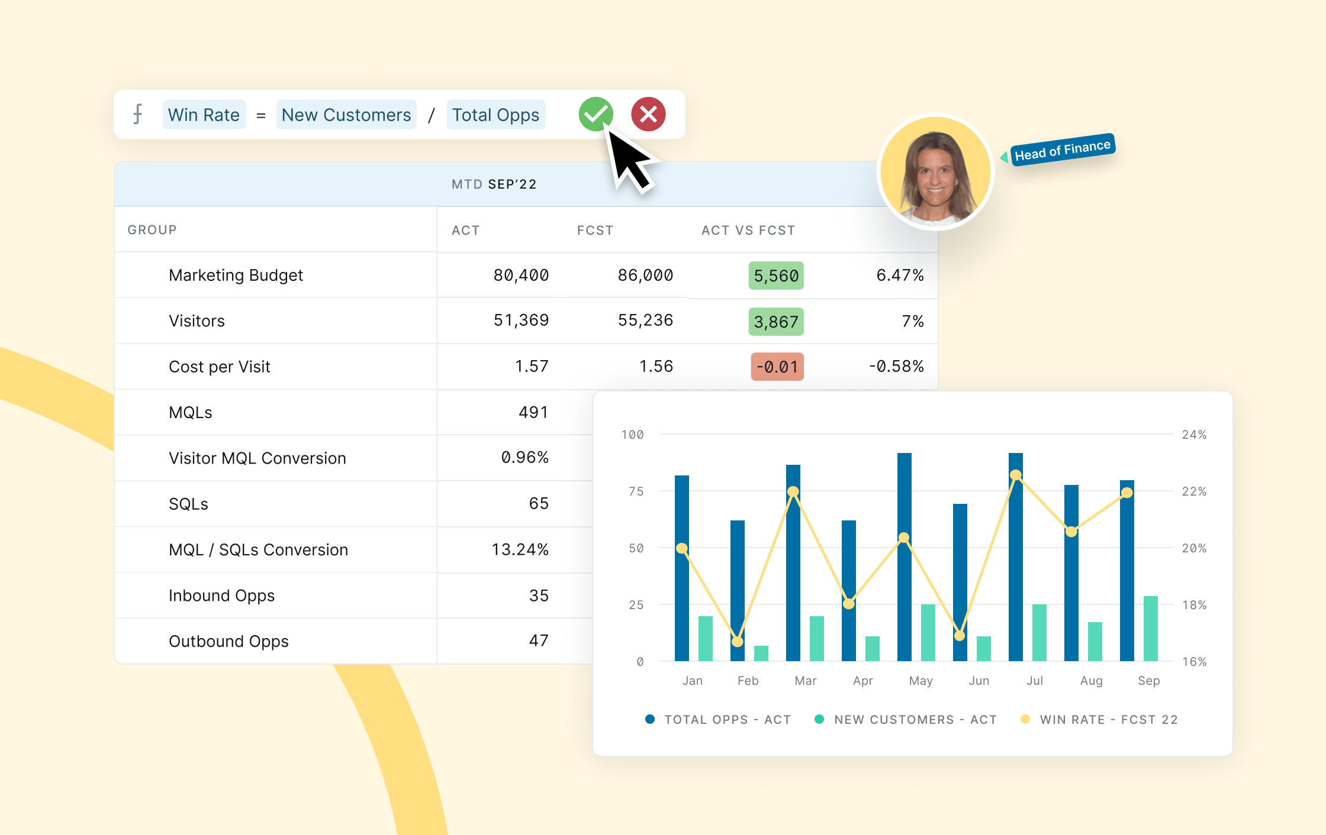The width and height of the screenshot is (1326, 835).
Task: Toggle the WIN RATE - FCST 22 legend series
Action: pos(1098,720)
